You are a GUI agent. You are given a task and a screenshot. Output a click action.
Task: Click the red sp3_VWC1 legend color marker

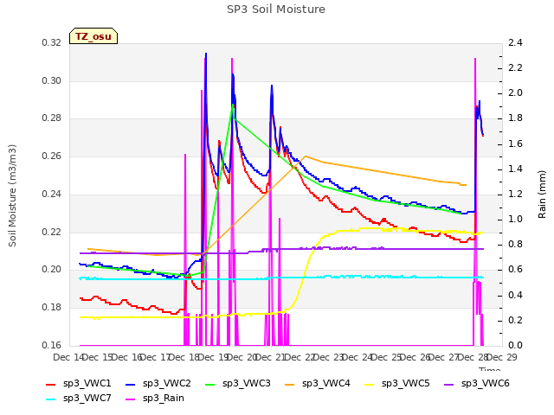51,384
